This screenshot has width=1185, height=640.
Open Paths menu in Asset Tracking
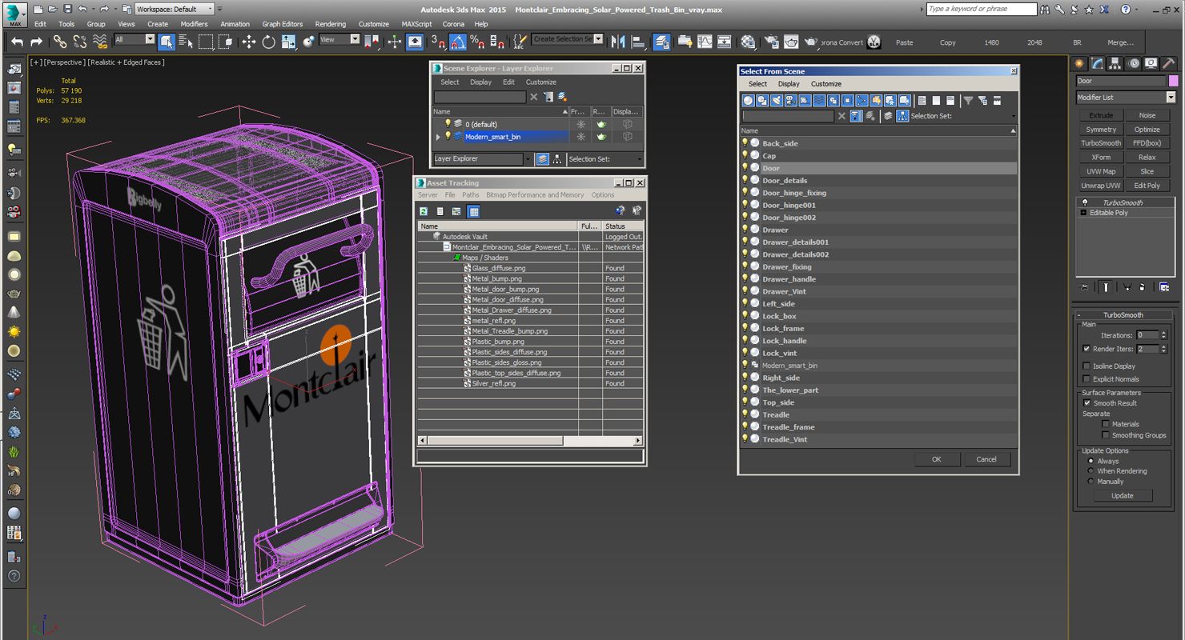[471, 194]
